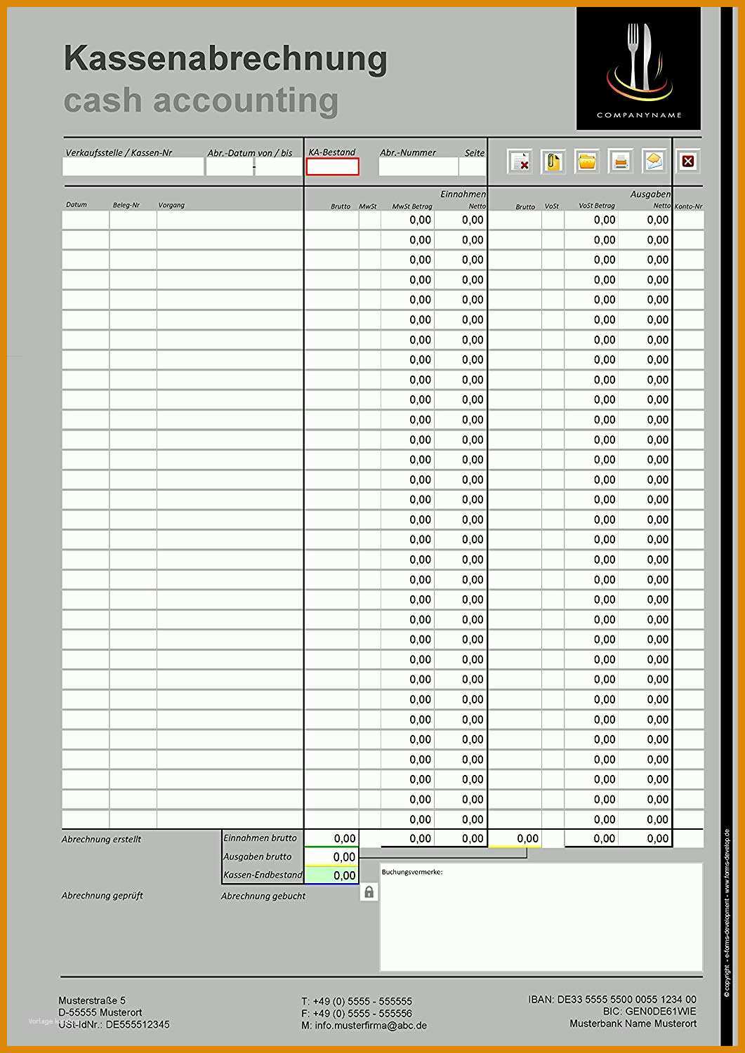This screenshot has height=1053, width=745.
Task: Click the dark red close X icon
Action: tap(688, 162)
